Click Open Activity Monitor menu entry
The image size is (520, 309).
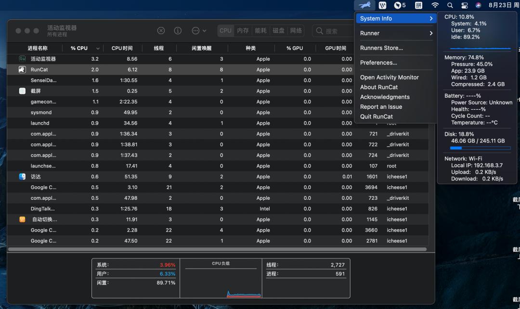tap(389, 77)
